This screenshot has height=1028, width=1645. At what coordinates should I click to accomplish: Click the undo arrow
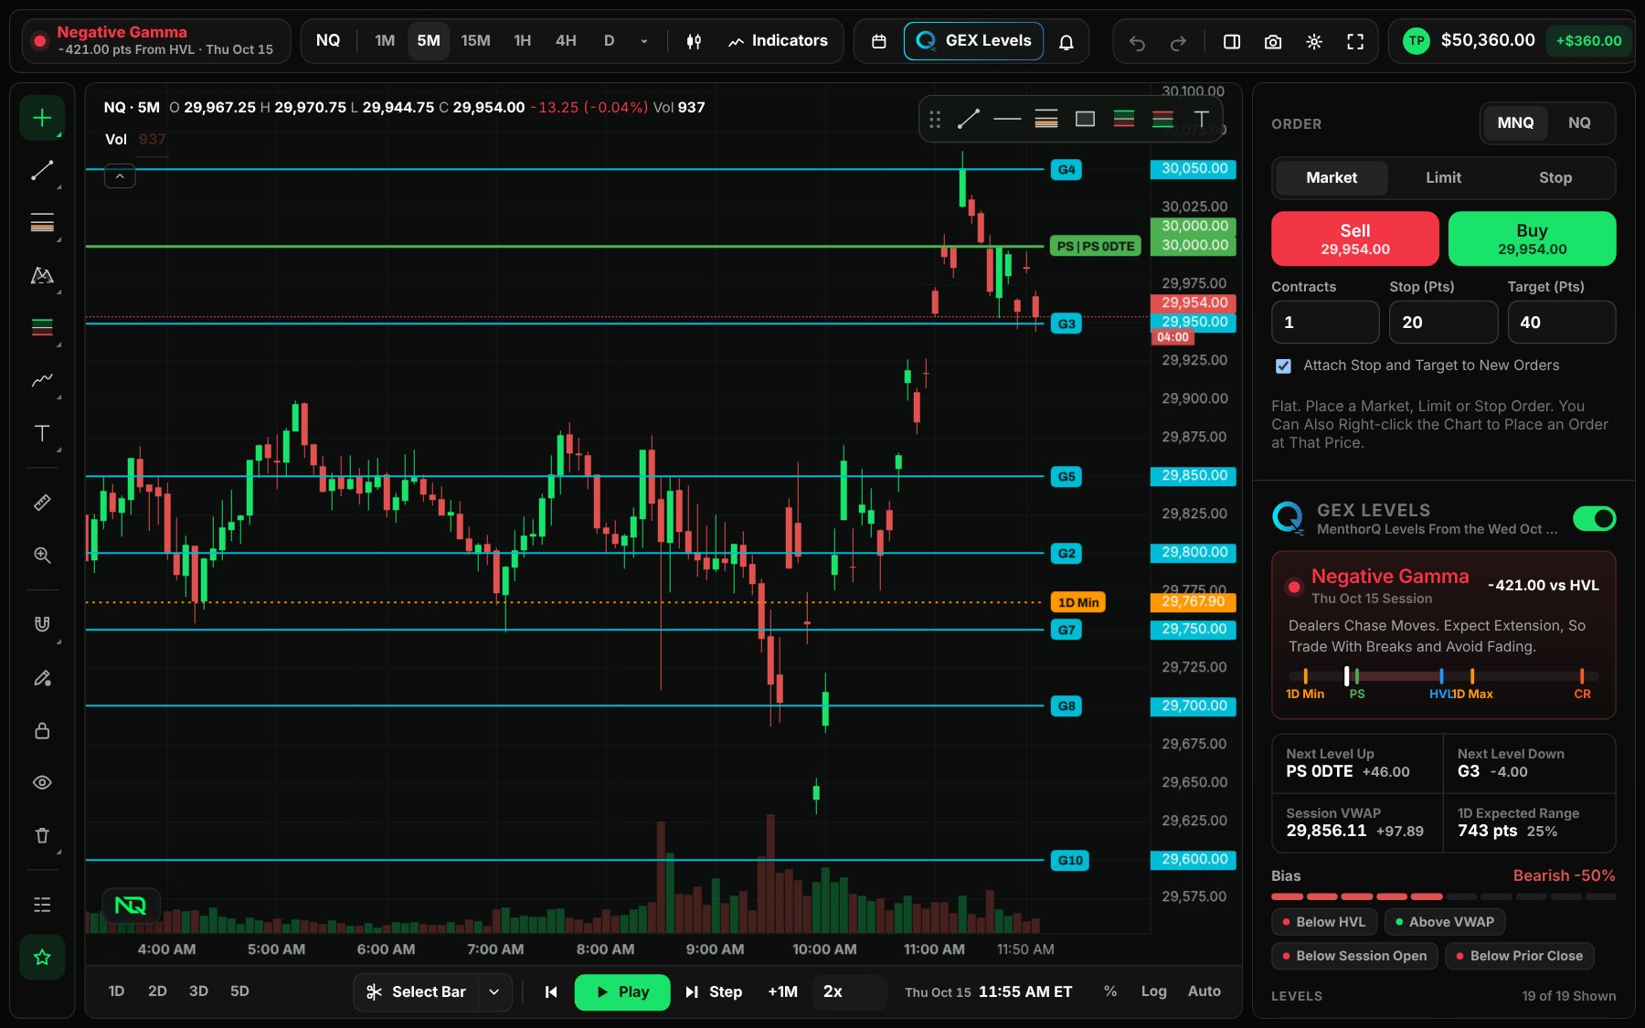[1137, 42]
